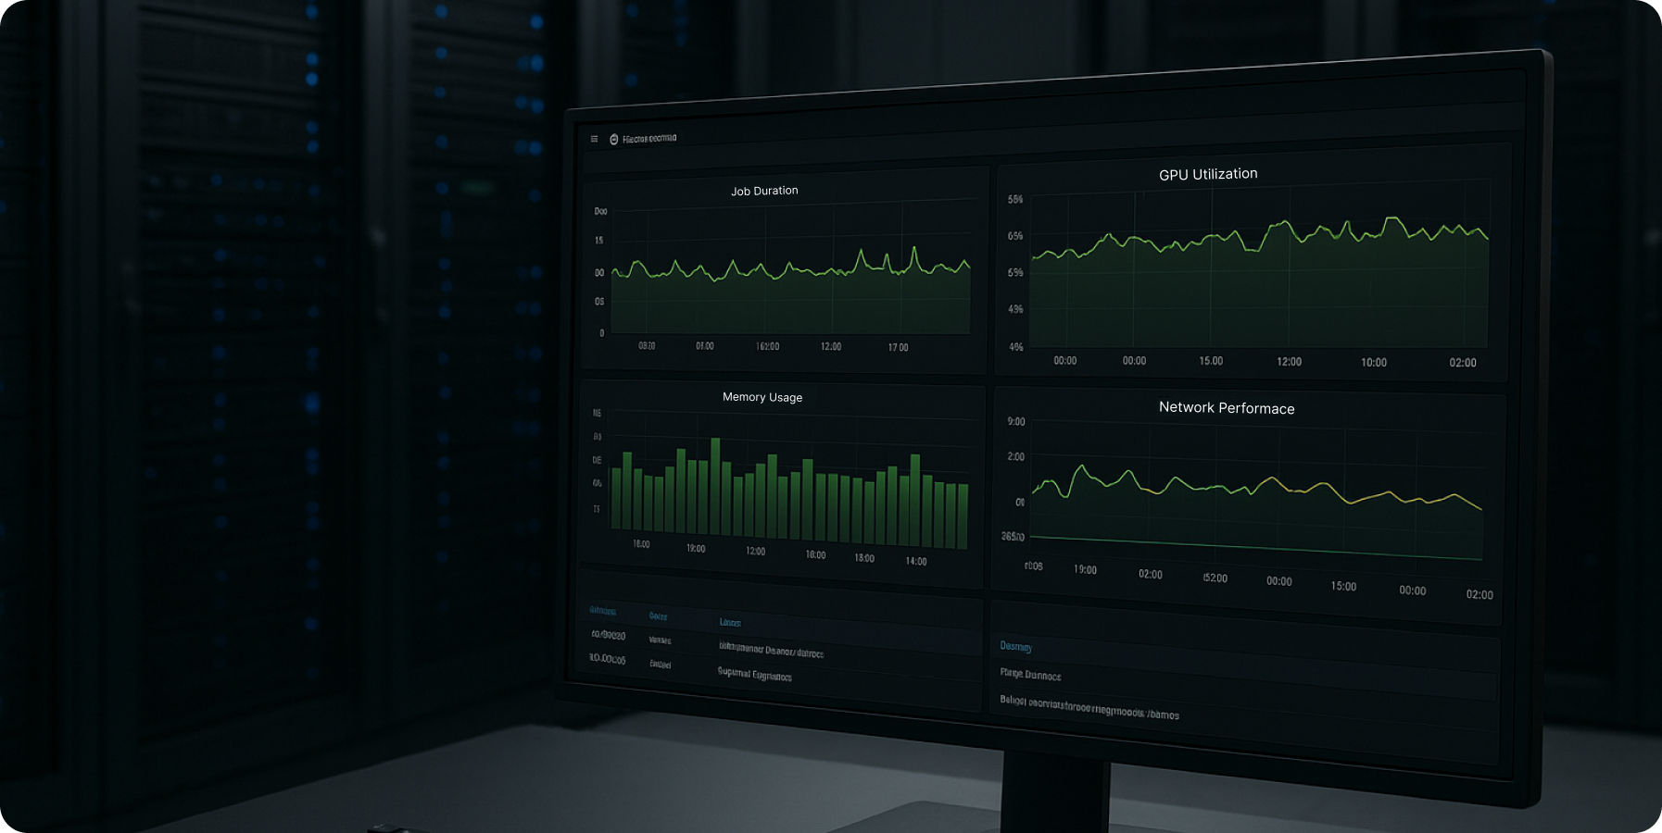Select the second data row in left table
The image size is (1662, 833).
(704, 668)
